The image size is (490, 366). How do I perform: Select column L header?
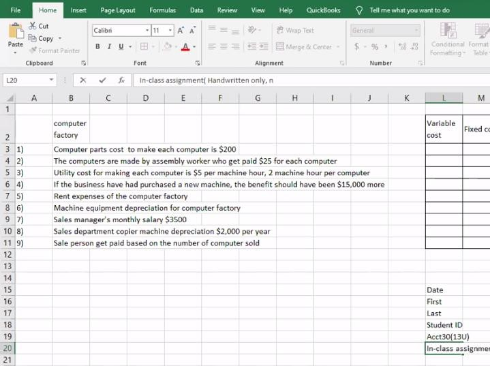(444, 98)
